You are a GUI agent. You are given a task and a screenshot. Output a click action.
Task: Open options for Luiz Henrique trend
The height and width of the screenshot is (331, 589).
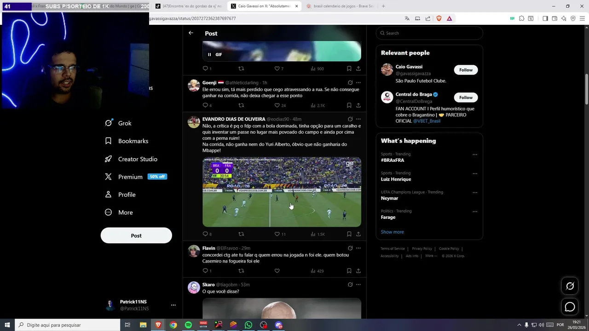point(475,174)
